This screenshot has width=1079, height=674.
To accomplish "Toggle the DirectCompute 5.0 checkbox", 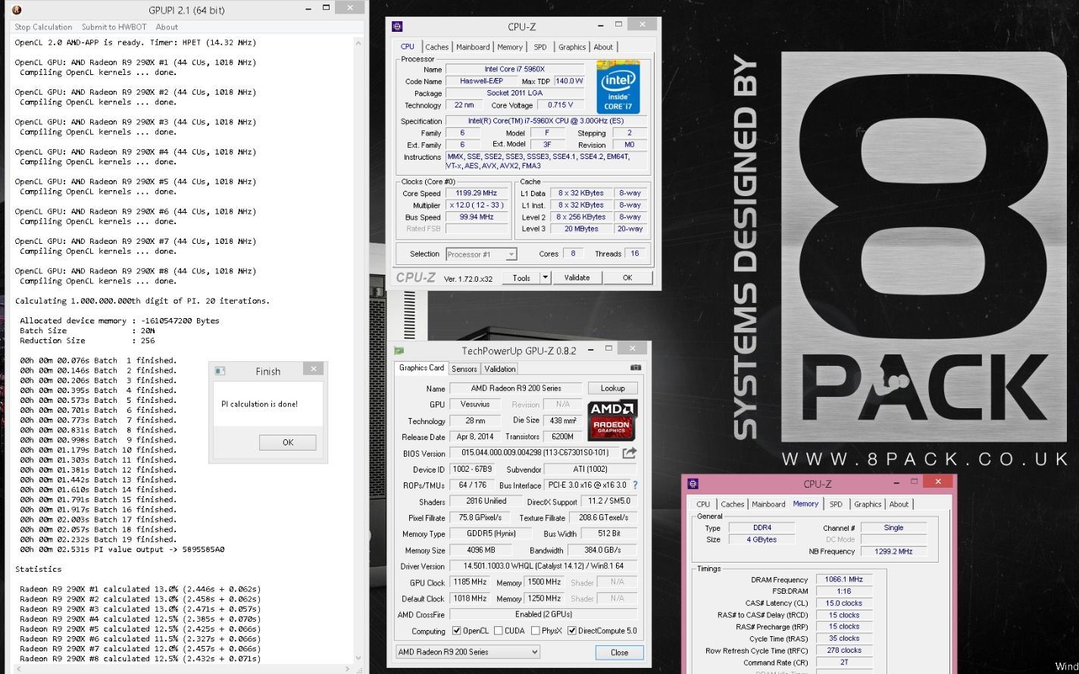I will [571, 631].
